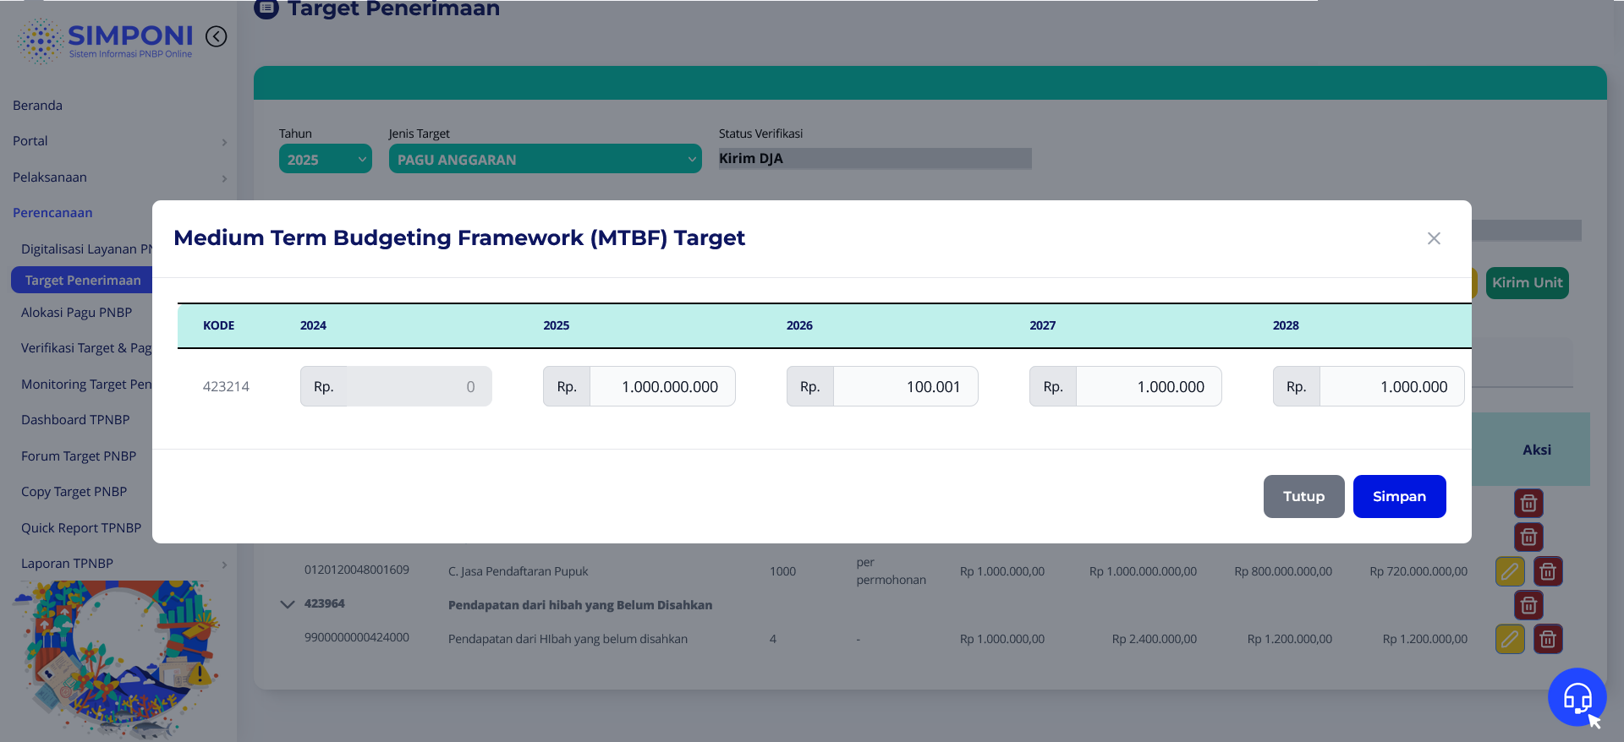Click edit pencil for Jasa Pendaftaran Pupuk row
1624x742 pixels.
click(1510, 571)
